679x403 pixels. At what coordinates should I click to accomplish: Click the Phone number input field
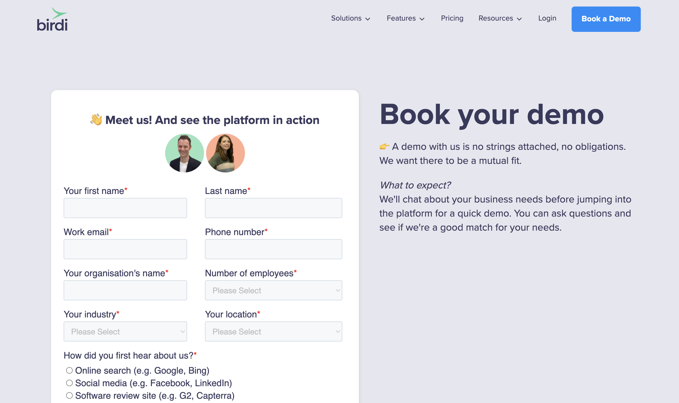[273, 249]
